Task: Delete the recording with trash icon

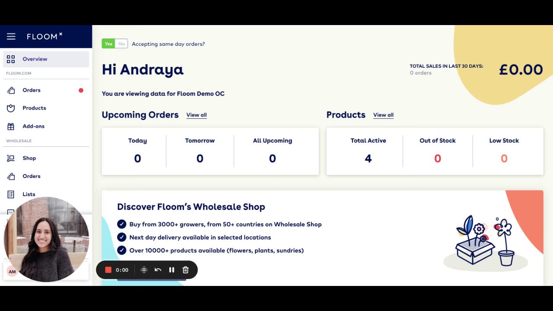Action: (185, 270)
